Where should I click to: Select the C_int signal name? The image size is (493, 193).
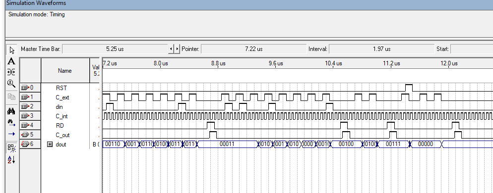62,116
